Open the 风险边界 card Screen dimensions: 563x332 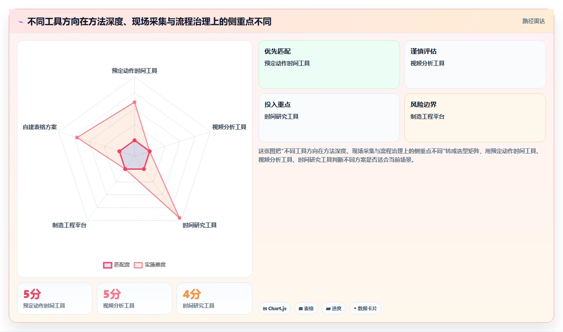pos(475,118)
